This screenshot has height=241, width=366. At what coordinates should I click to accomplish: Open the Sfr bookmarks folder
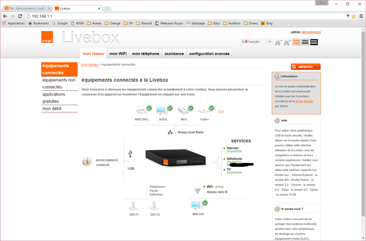tap(128, 23)
